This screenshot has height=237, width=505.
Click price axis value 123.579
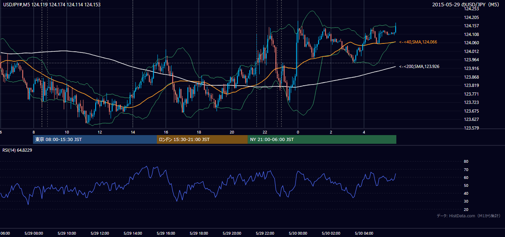(x=471, y=128)
